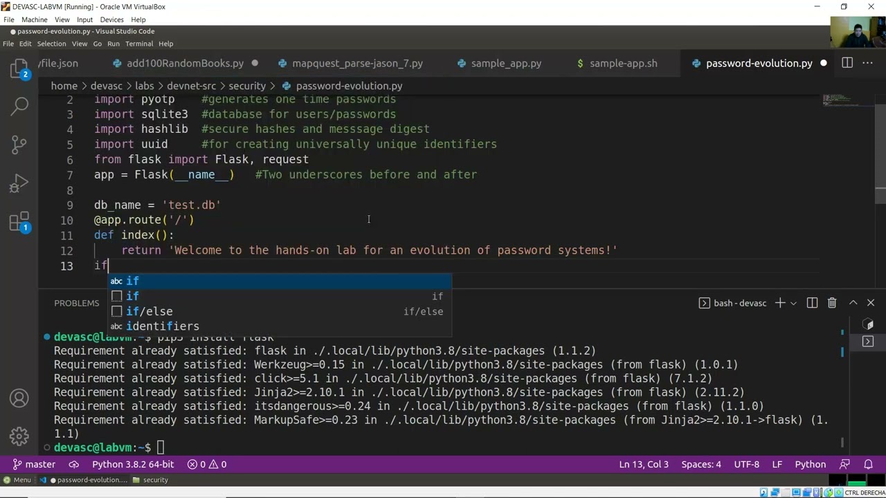Open the Explorer view in the activity bar

coord(19,69)
